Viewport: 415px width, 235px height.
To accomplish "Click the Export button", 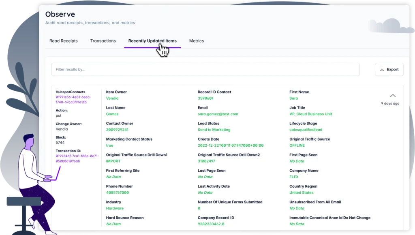I will 389,69.
